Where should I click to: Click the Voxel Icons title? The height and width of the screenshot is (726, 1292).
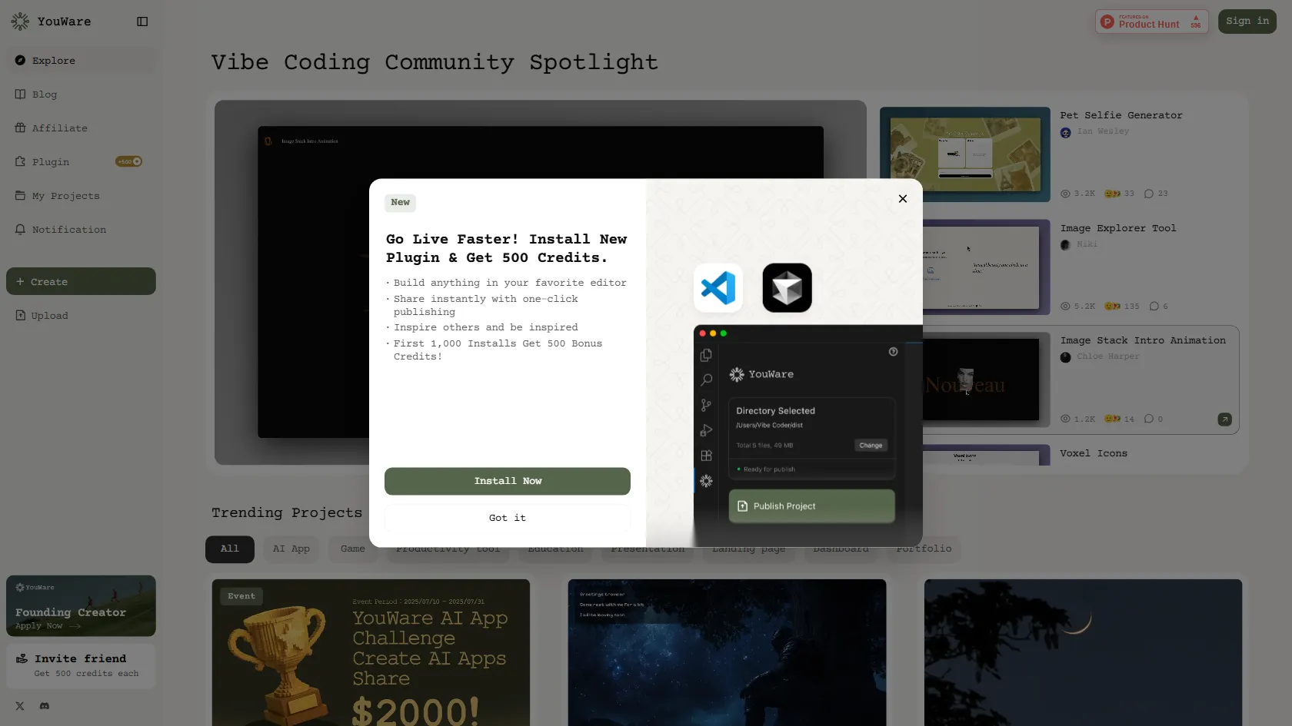(x=1094, y=453)
